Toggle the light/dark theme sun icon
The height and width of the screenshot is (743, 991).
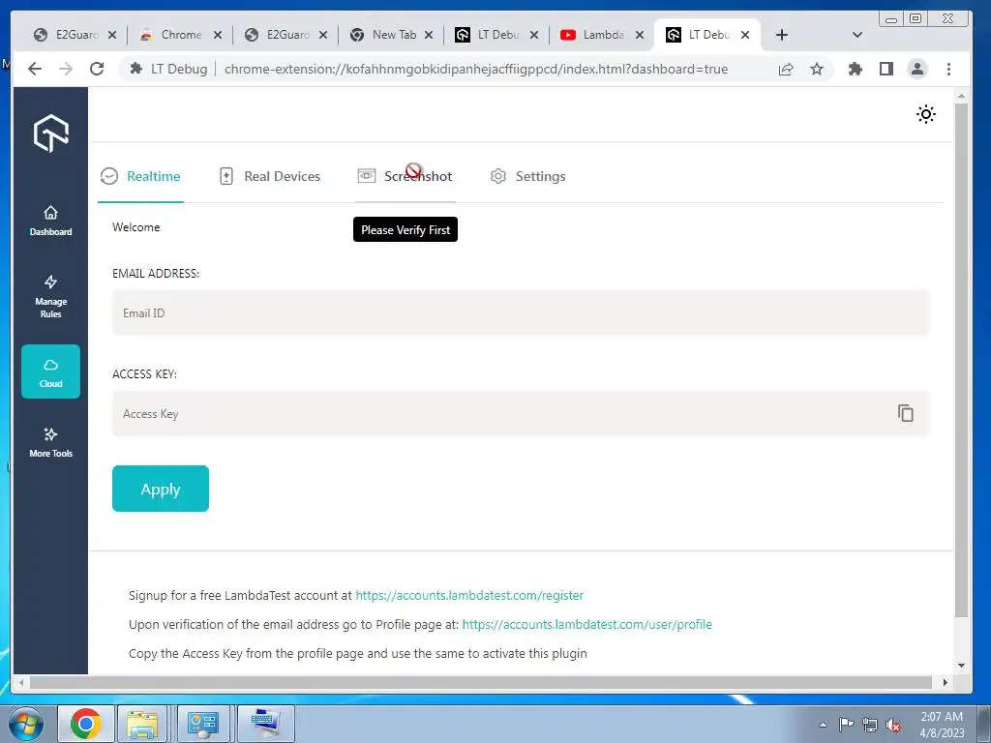[926, 114]
